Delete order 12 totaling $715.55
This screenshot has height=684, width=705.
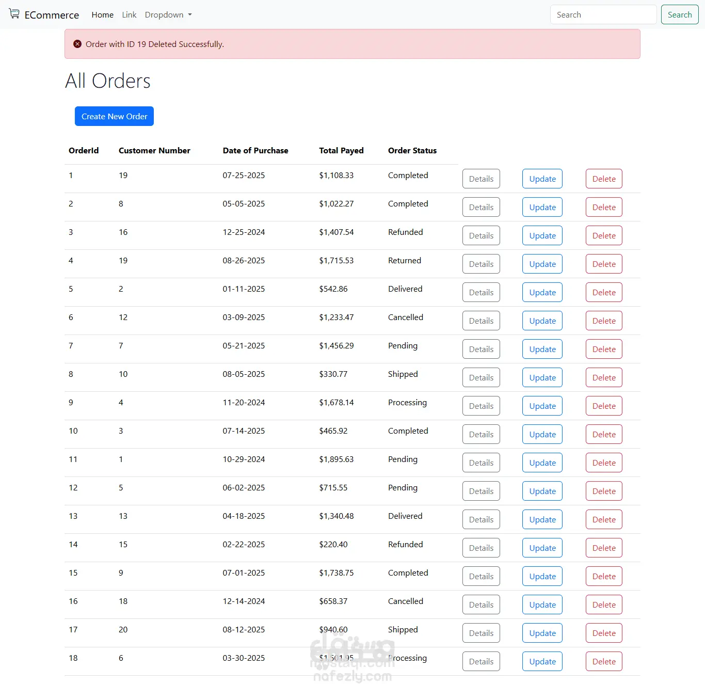coord(604,491)
